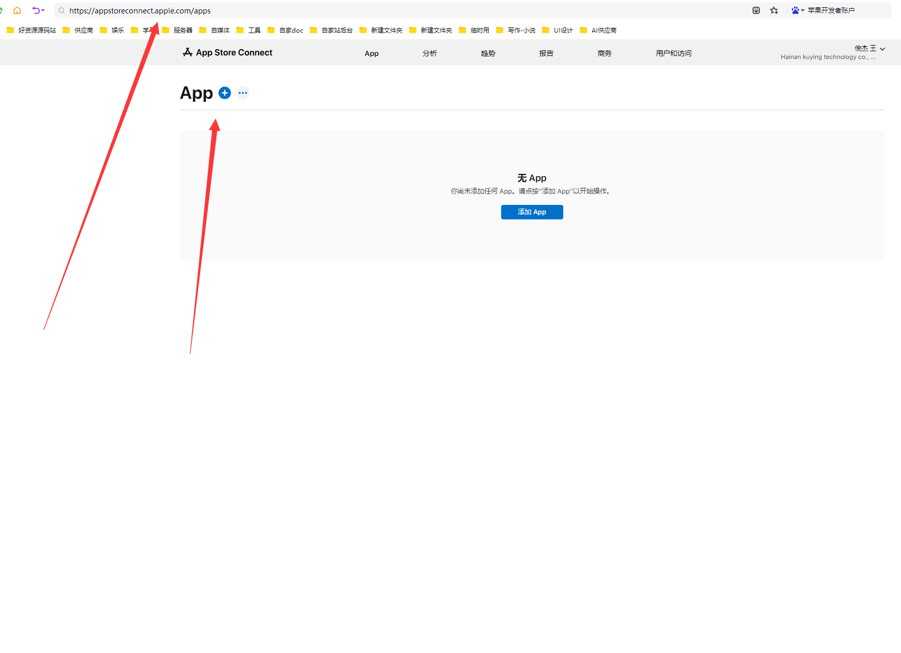This screenshot has width=901, height=653.
Task: Open the three-dots more options menu
Action: click(x=243, y=93)
